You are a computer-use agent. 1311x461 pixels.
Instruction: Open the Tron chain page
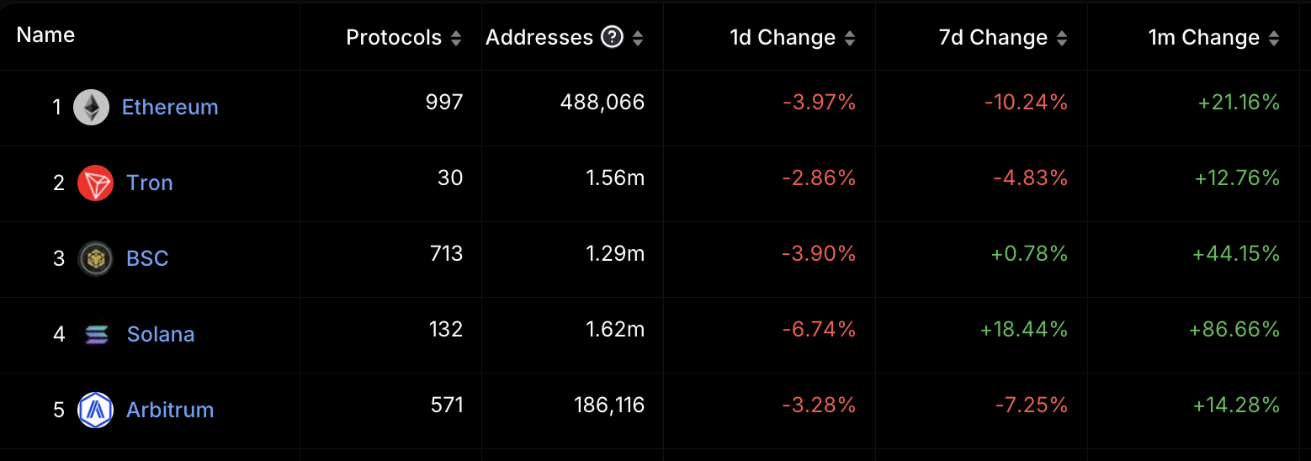click(x=150, y=183)
